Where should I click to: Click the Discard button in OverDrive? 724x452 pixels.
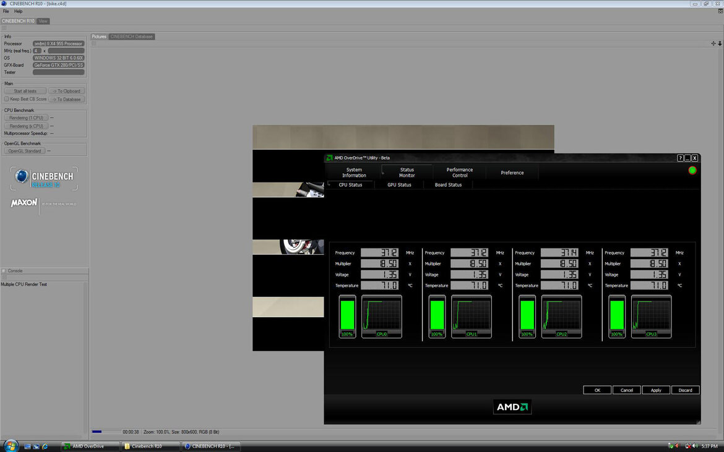pos(685,390)
